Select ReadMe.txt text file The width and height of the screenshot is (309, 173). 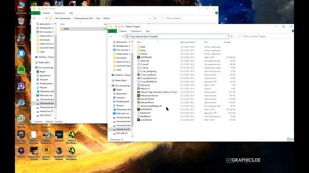145,116
